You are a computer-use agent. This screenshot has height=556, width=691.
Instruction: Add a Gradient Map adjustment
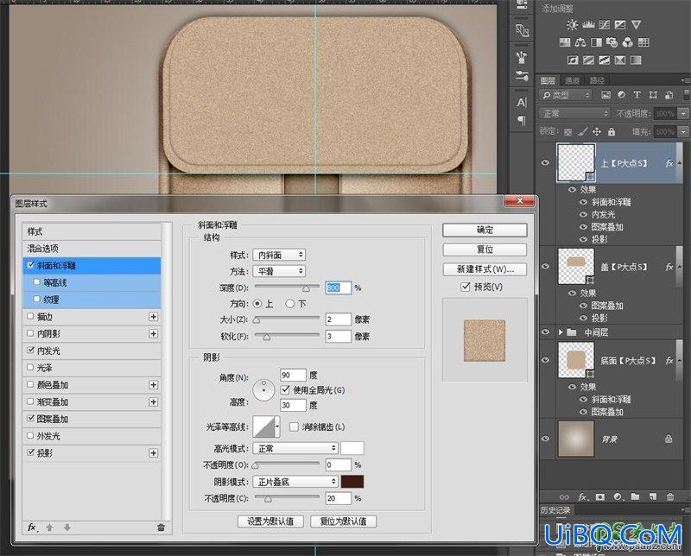(x=636, y=60)
